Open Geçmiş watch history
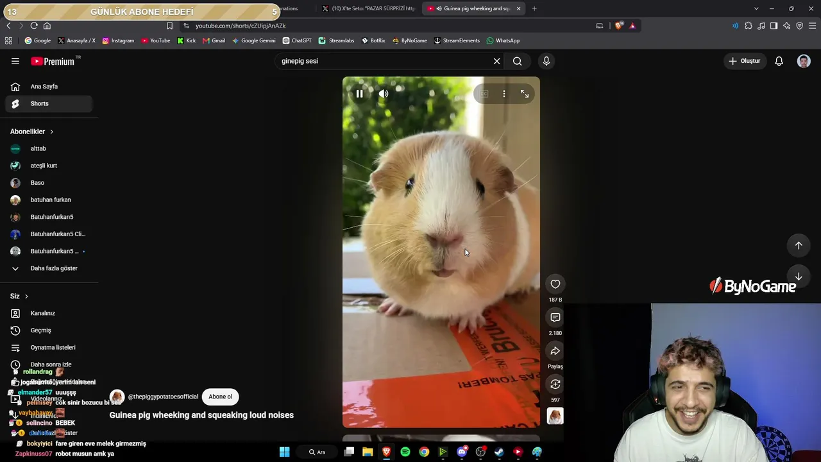 pos(49,330)
